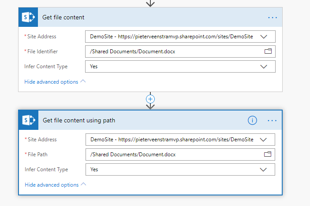The image size is (310, 206).
Task: Click info icon on Get file content using path
Action: (252, 120)
